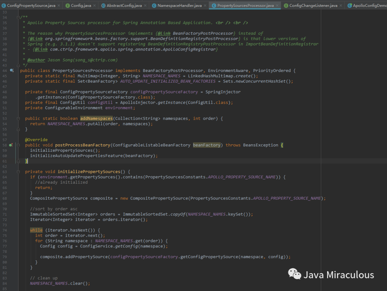Click the @link tag before com.ctrip.framework.apollo

coord(41,49)
